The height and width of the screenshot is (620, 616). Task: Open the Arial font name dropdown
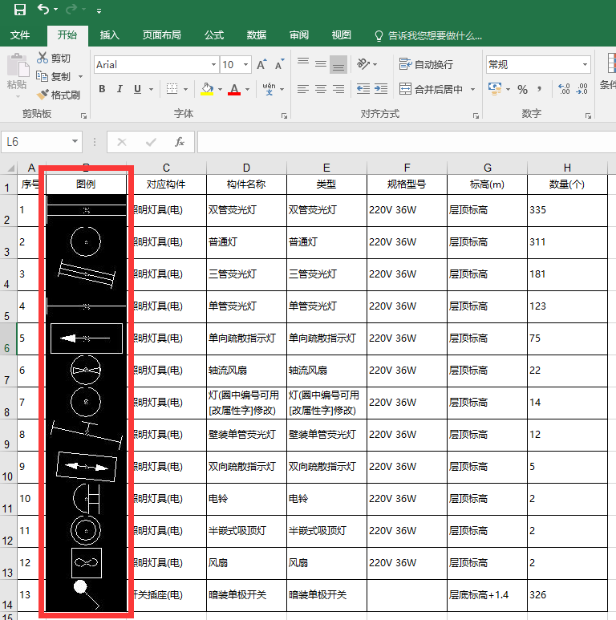click(213, 65)
